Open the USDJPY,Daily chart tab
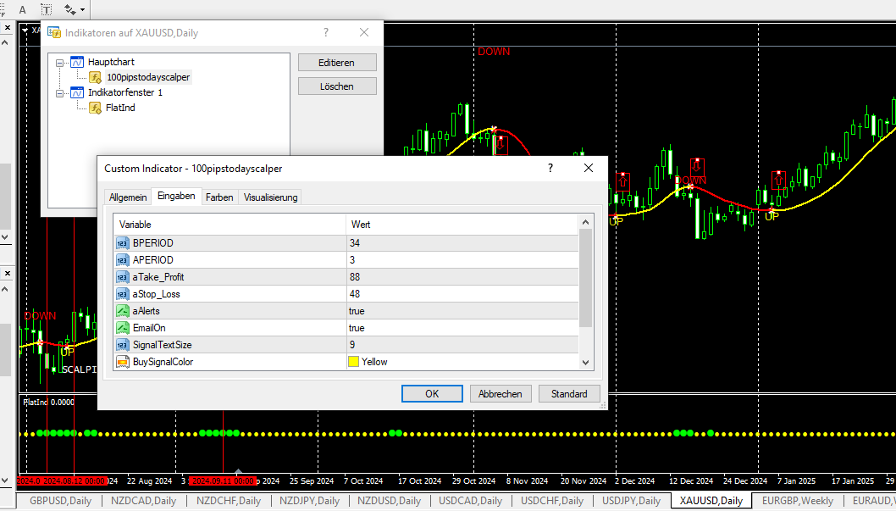This screenshot has height=511, width=896. coord(632,501)
